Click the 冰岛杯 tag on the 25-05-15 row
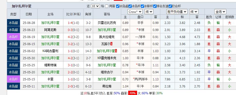The height and width of the screenshot is (95, 236). (x=13, y=79)
